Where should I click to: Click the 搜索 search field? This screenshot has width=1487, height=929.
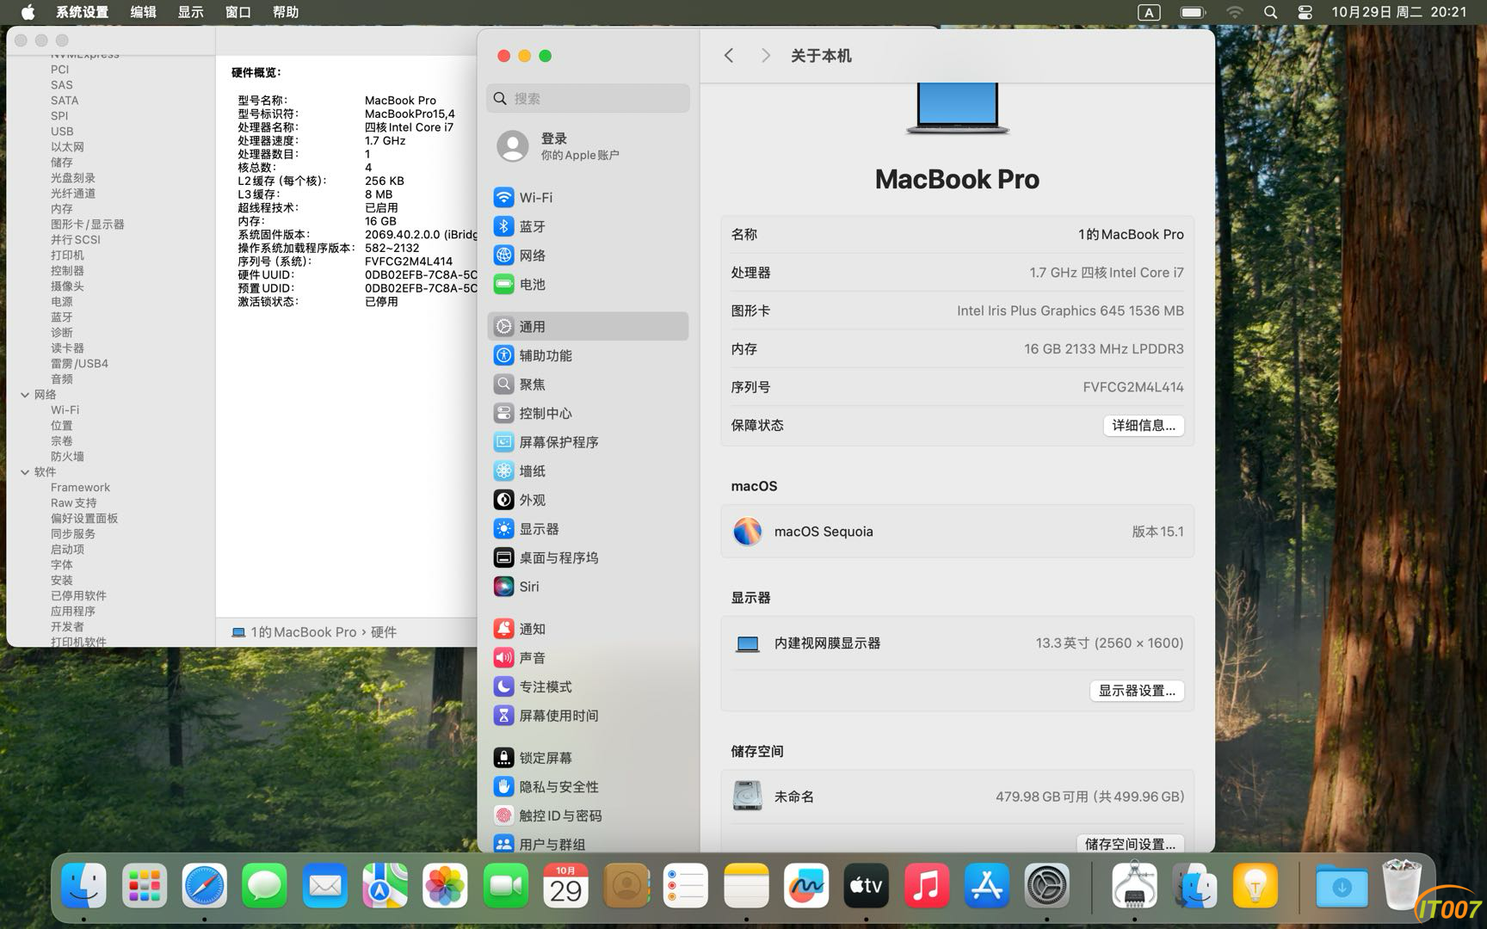click(x=588, y=98)
